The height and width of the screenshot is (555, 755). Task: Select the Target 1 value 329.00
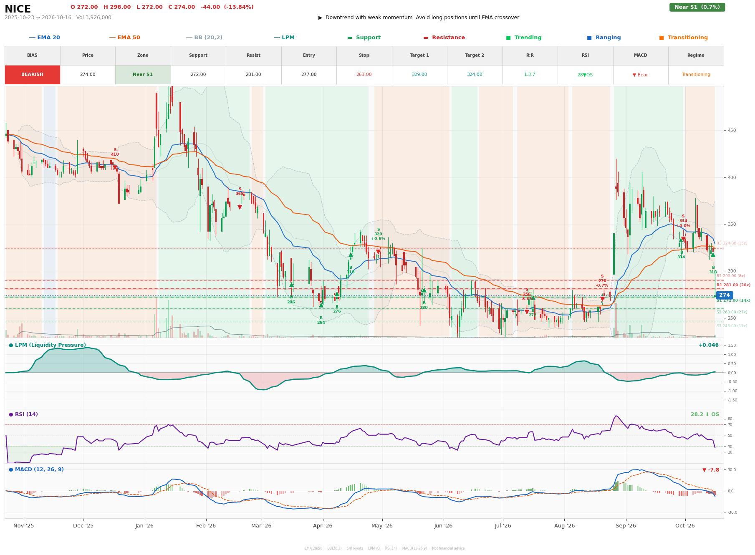(419, 75)
